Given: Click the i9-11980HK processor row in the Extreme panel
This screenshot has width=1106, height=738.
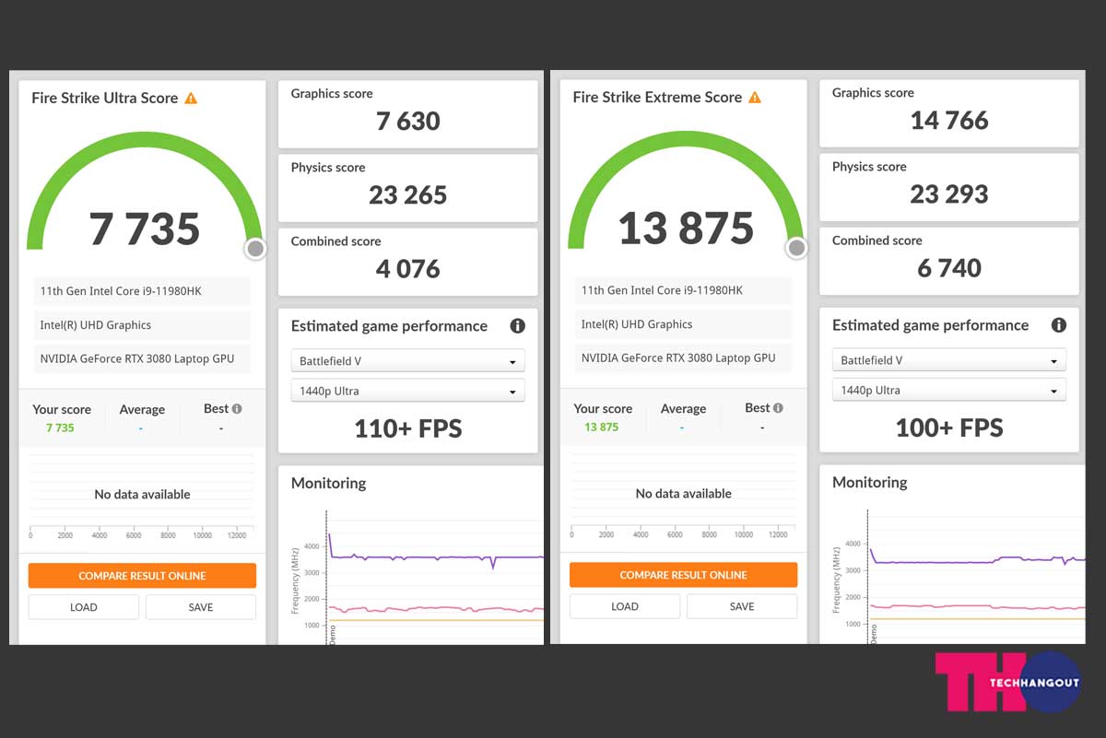Looking at the screenshot, I should click(683, 290).
